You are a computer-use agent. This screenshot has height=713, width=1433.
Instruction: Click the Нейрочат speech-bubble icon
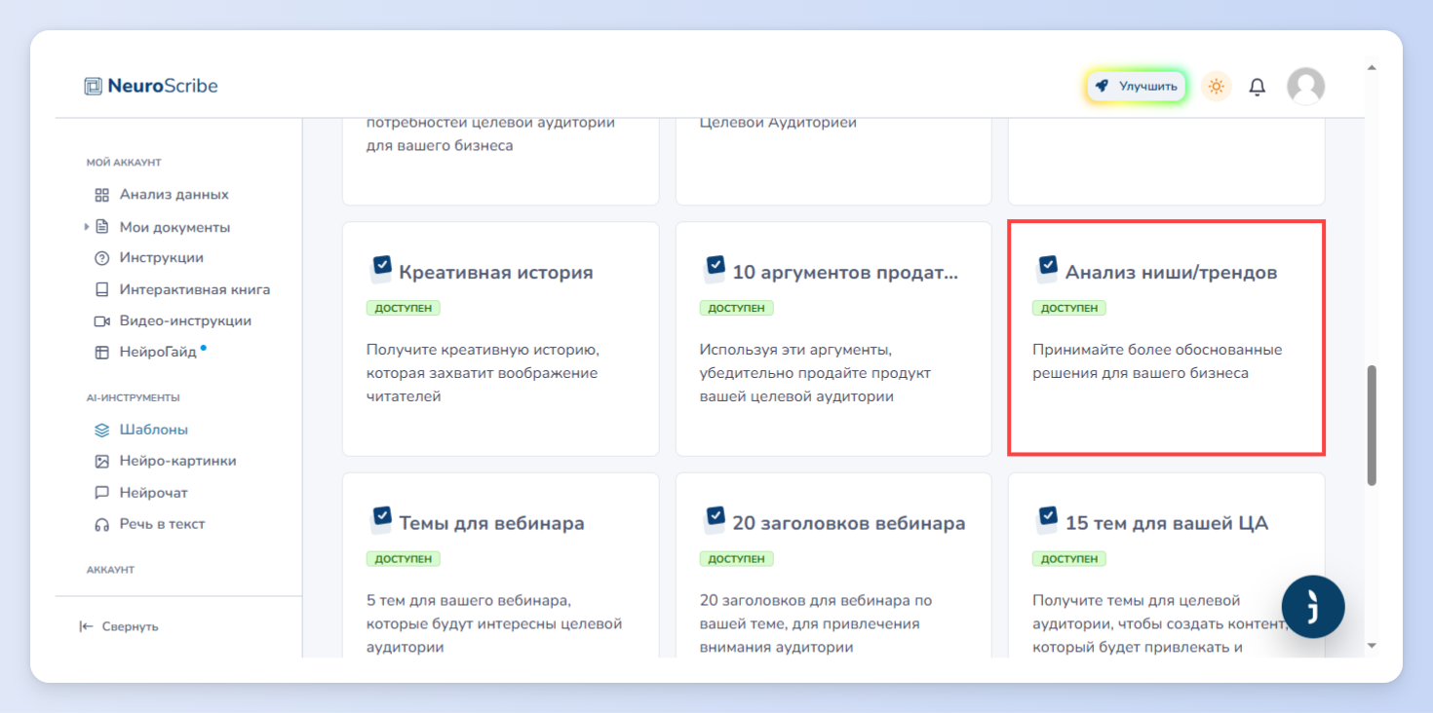[x=101, y=493]
